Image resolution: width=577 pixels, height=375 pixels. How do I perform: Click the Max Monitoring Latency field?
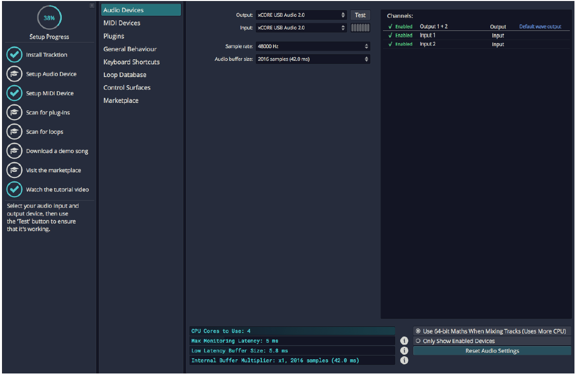(x=292, y=341)
